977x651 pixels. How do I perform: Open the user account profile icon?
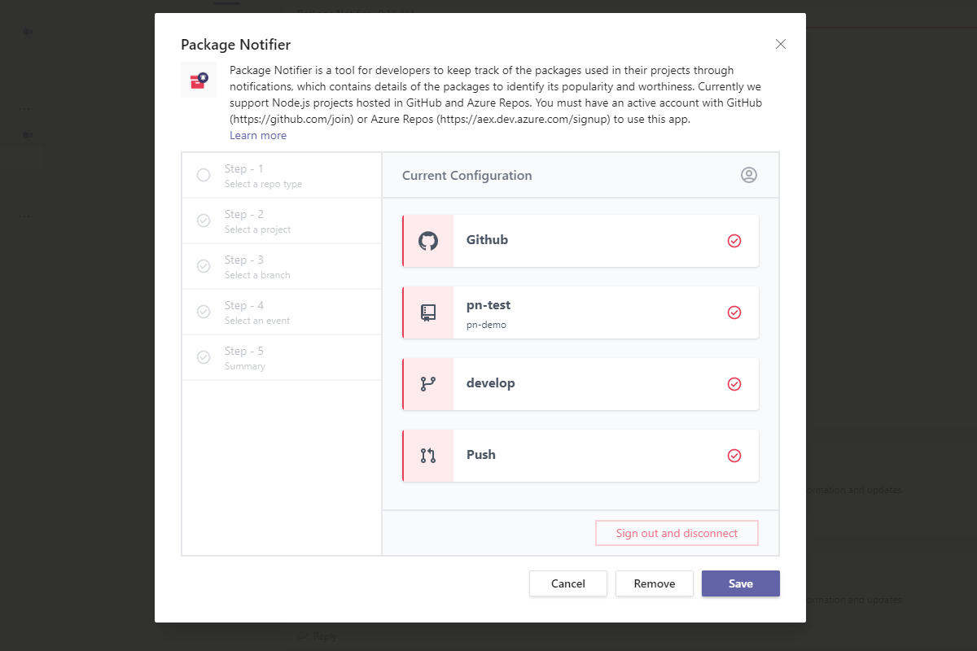point(749,175)
